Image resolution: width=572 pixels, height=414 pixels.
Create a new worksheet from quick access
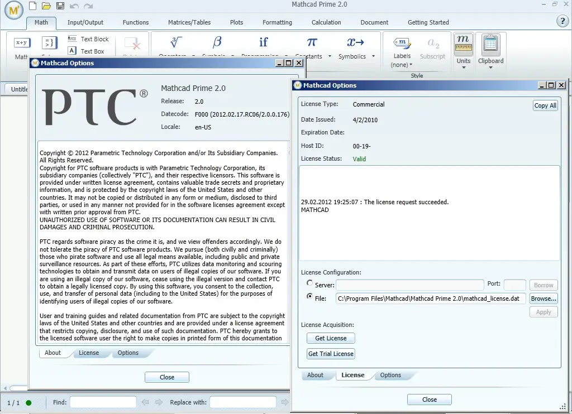click(x=33, y=6)
